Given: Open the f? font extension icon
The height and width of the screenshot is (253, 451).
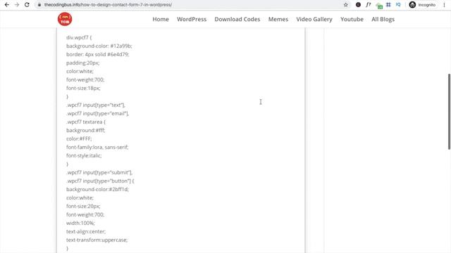Looking at the screenshot, I should click(369, 5).
